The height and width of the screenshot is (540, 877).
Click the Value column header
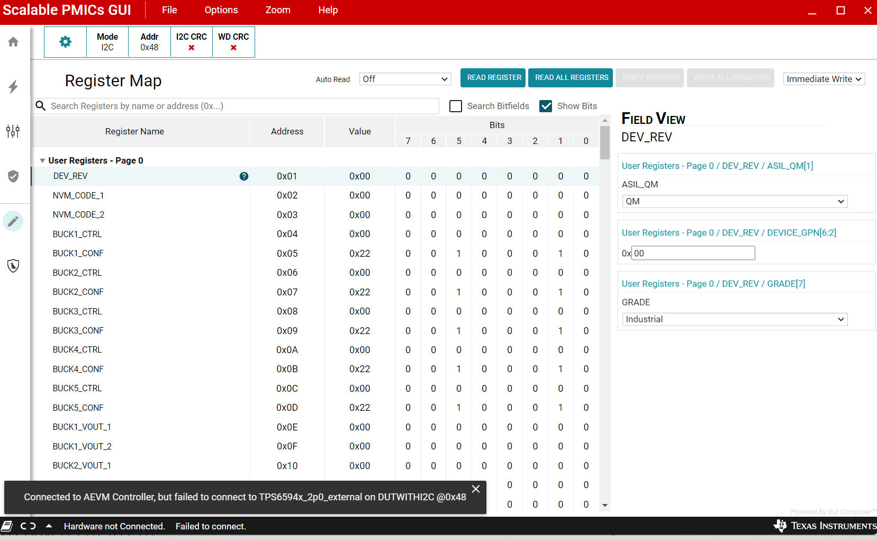point(360,131)
